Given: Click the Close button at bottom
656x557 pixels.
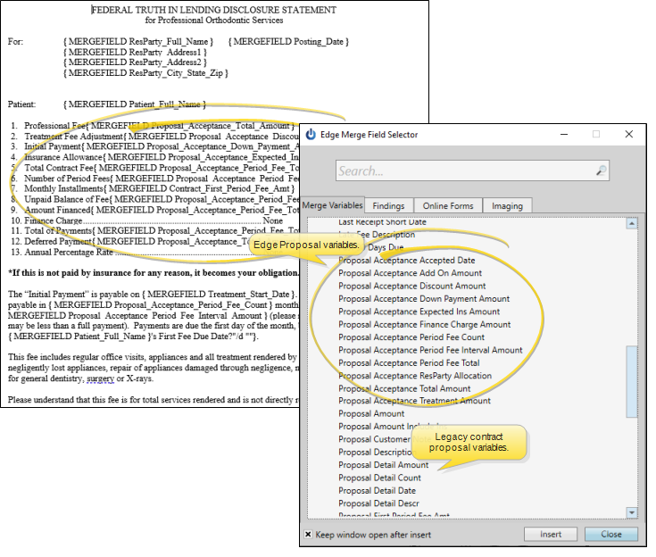Looking at the screenshot, I should pyautogui.click(x=611, y=535).
